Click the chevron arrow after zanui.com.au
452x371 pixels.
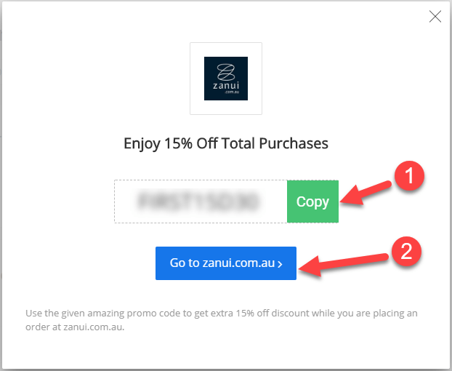tap(280, 264)
